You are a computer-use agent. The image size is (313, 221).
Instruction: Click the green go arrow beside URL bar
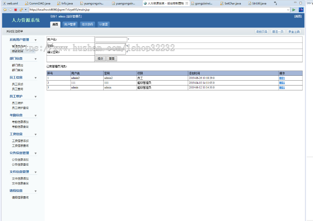click(294, 10)
